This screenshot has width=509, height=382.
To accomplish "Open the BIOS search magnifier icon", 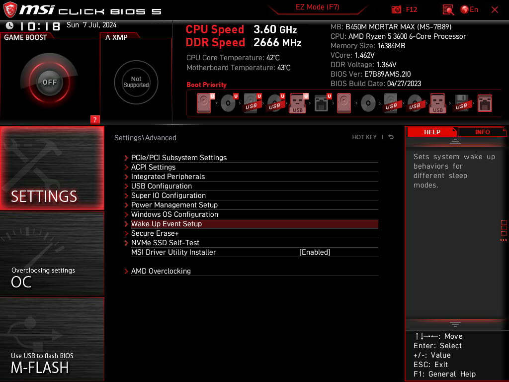I will tap(448, 9).
